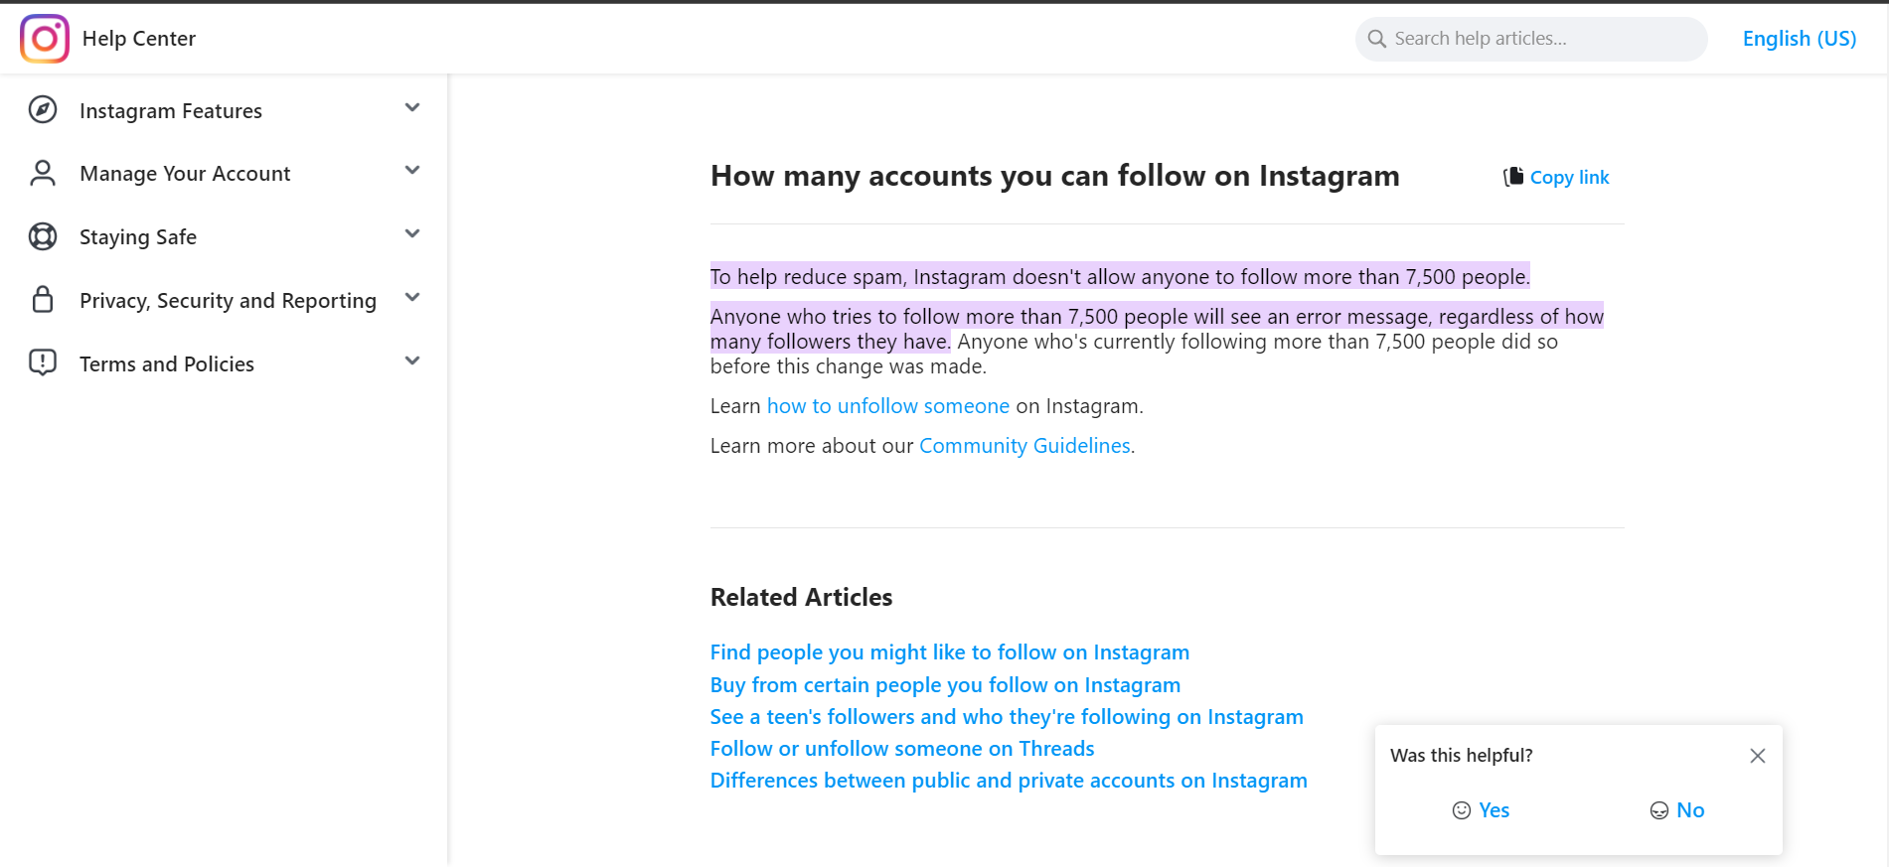Open the English (US) language selector
Viewport: 1889px width, 867px height.
1799,39
